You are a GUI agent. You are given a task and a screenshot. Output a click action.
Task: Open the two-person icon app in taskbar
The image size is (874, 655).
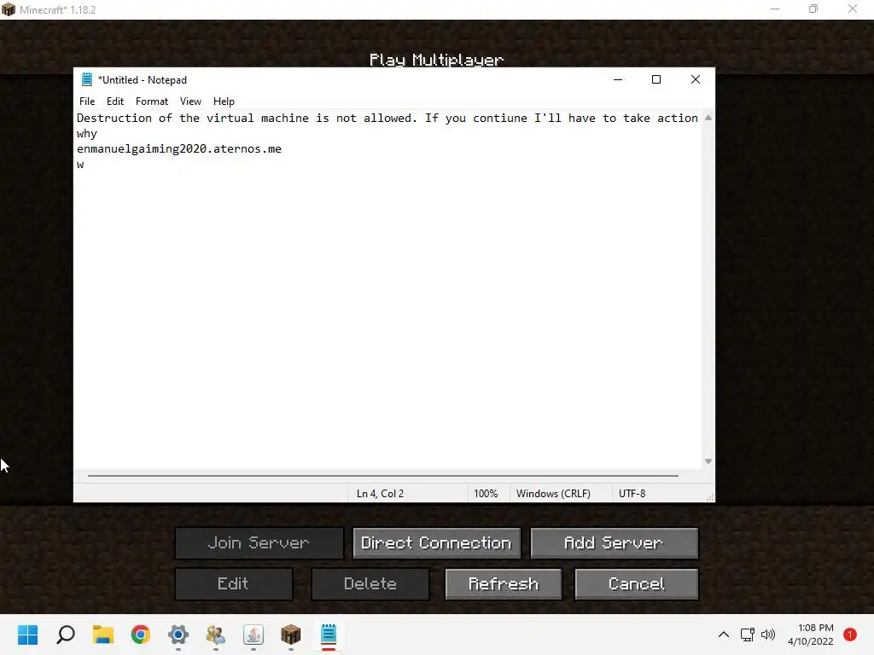coord(216,635)
